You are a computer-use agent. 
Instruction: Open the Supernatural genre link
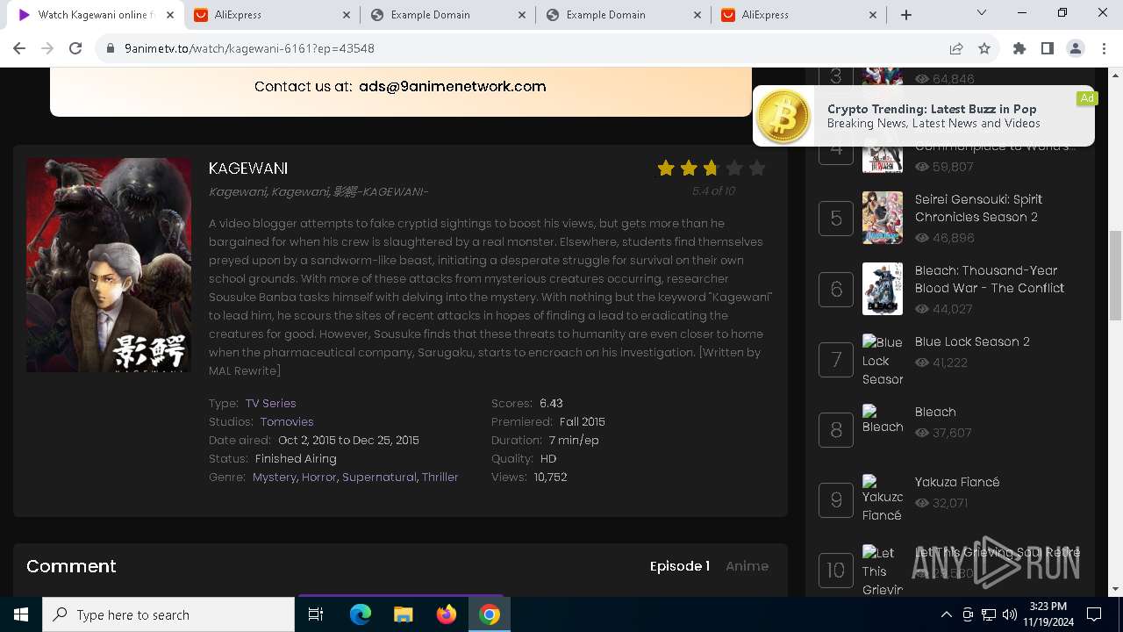pyautogui.click(x=379, y=477)
